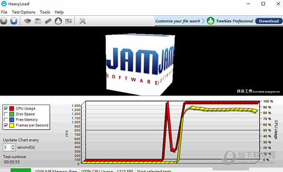The height and width of the screenshot is (172, 283).
Task: Start the selected tests with play icon
Action: tap(4, 21)
